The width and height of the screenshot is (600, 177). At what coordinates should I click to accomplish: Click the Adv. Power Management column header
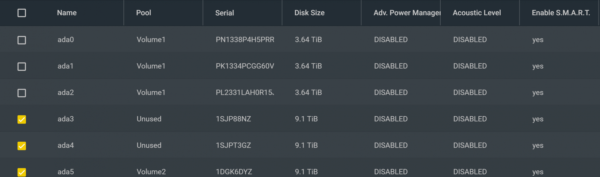[407, 13]
